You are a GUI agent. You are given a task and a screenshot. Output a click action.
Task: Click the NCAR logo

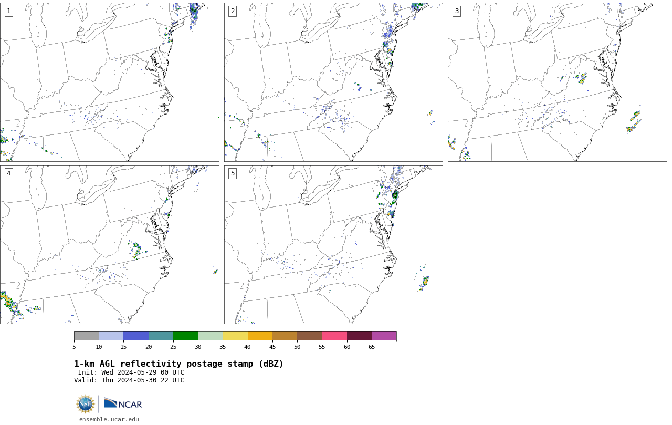coord(123,403)
